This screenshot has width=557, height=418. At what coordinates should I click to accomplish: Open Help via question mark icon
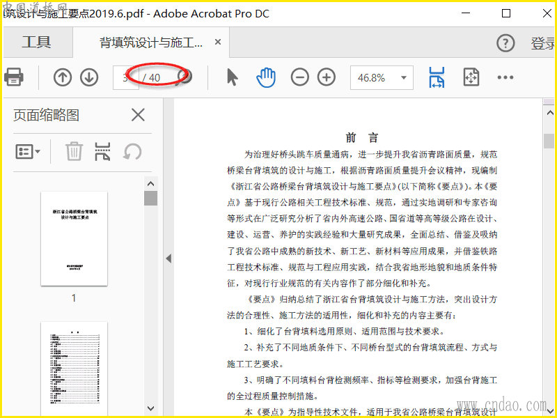(505, 43)
